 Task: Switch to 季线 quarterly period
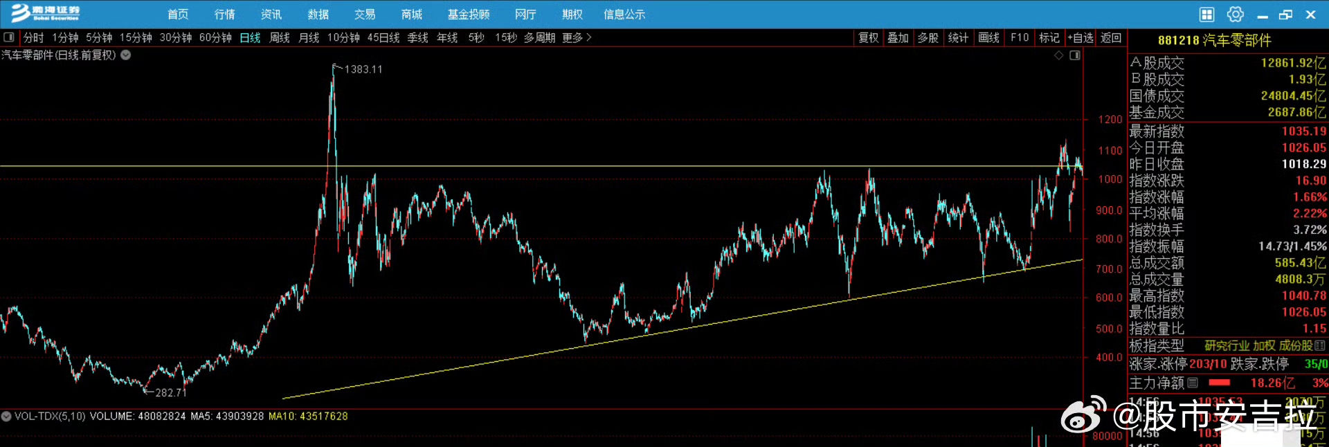tap(417, 37)
